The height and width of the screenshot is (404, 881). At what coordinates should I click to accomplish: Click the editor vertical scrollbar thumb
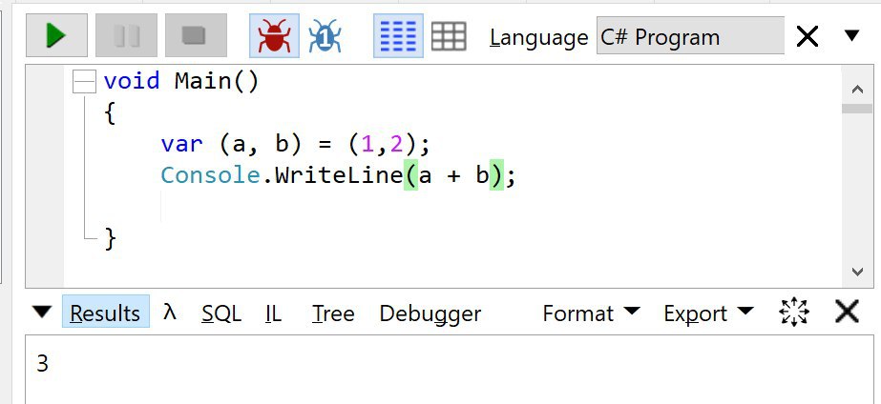point(857,109)
